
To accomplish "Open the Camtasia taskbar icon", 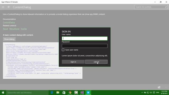I will pyautogui.click(x=76, y=93).
